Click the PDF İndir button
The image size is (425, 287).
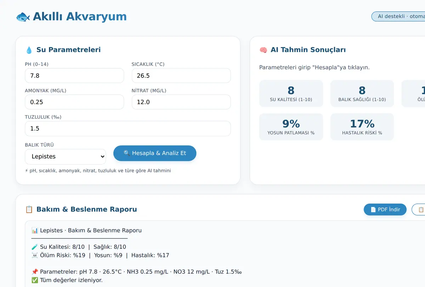[x=385, y=209]
